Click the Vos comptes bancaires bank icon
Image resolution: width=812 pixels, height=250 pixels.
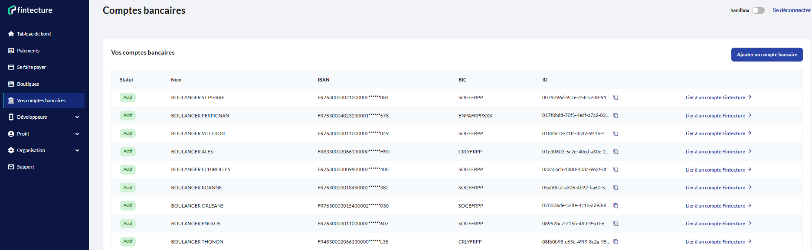[11, 101]
